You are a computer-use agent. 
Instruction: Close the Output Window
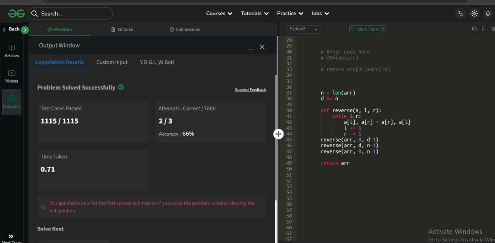[262, 47]
